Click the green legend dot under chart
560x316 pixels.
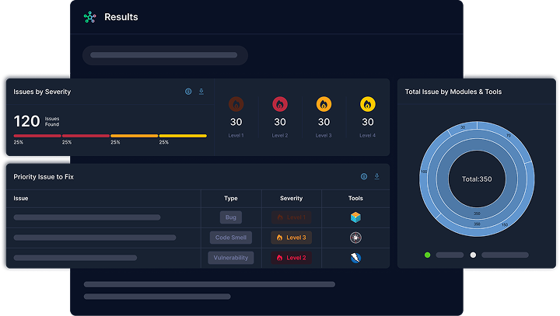428,255
